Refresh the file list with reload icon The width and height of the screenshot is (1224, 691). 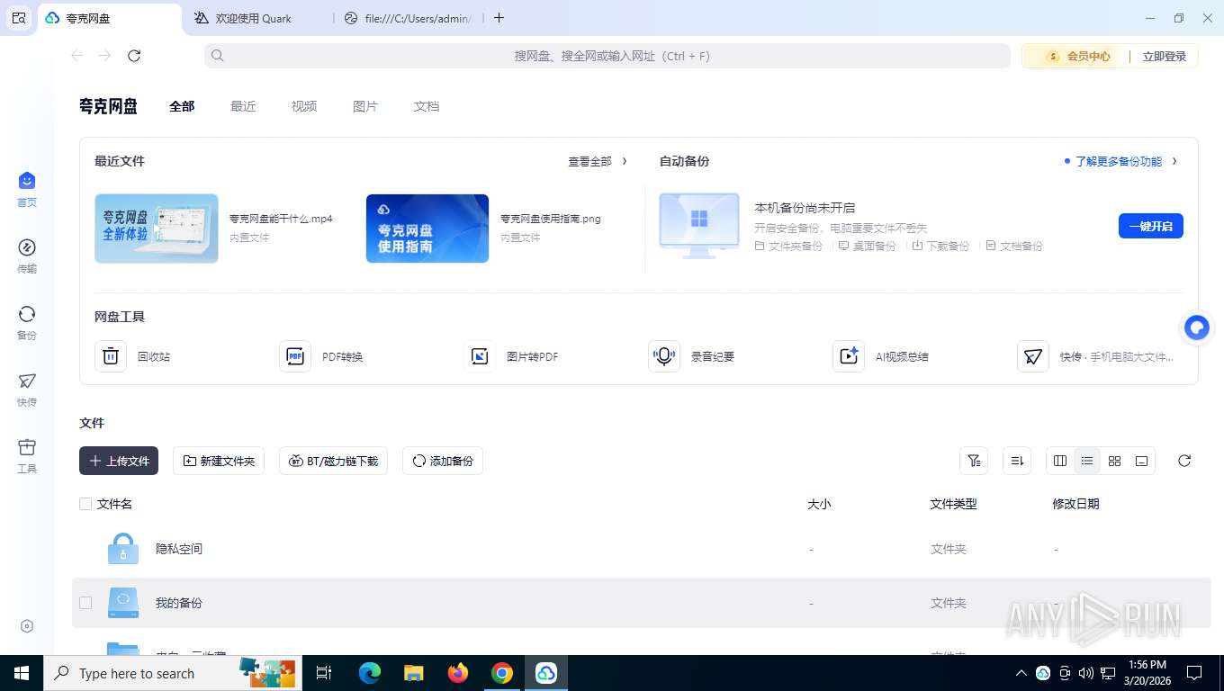pos(1184,461)
